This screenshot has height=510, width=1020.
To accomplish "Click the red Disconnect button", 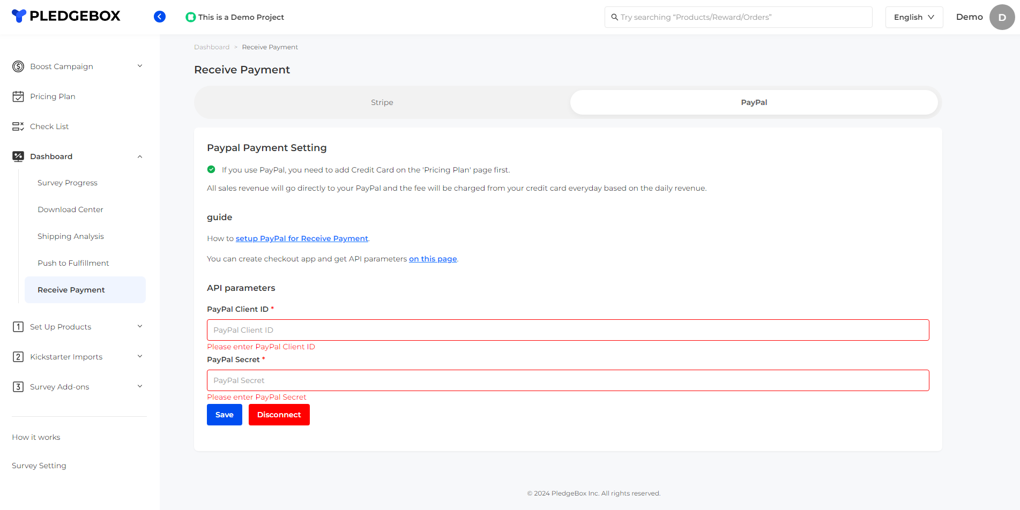I will pyautogui.click(x=279, y=415).
